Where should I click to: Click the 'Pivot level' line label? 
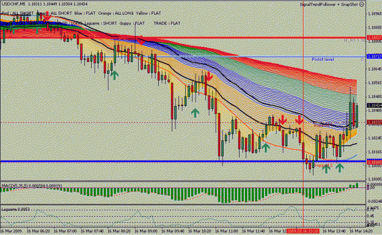coord(323,59)
